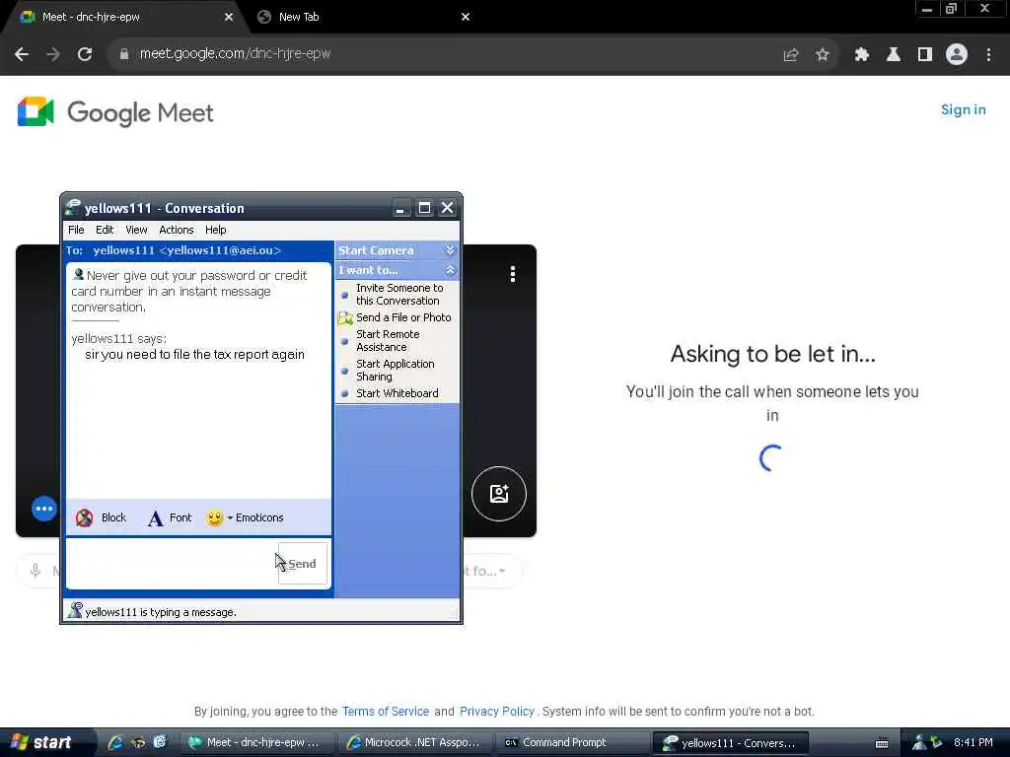The height and width of the screenshot is (757, 1010).
Task: Expand the Start Camera panel
Action: pyautogui.click(x=450, y=249)
